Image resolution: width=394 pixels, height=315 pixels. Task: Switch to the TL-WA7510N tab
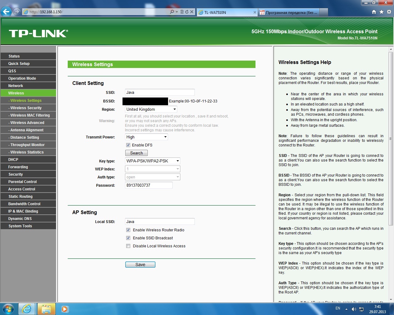click(227, 12)
